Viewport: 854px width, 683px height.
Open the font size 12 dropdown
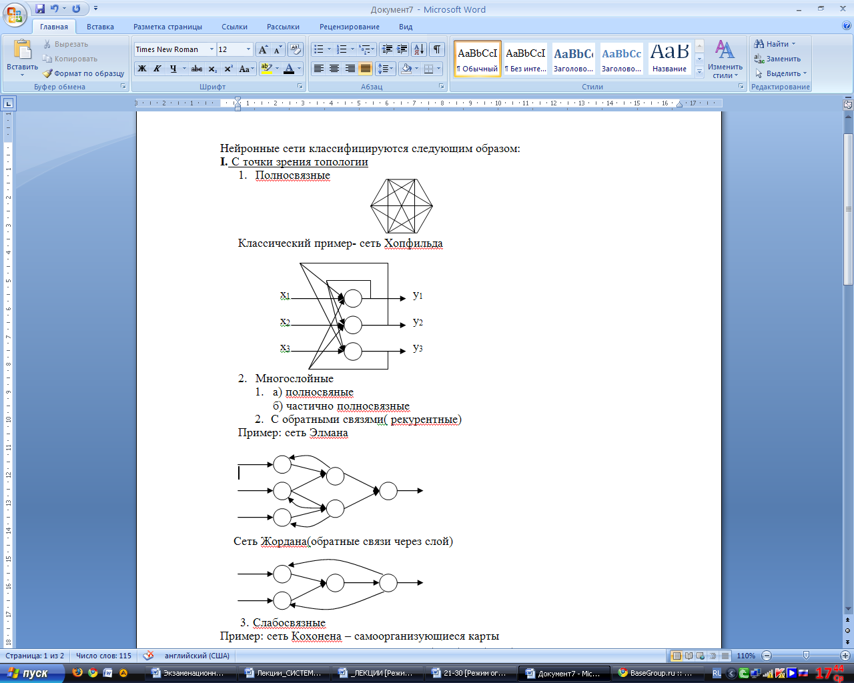click(248, 49)
